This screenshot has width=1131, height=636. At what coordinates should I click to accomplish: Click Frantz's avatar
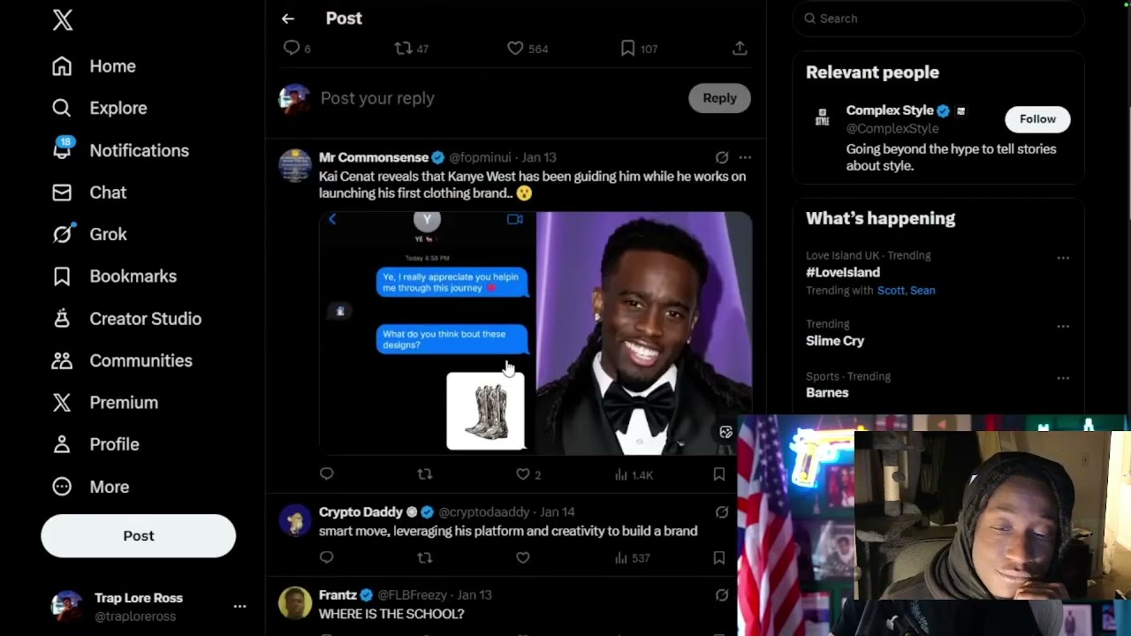295,603
